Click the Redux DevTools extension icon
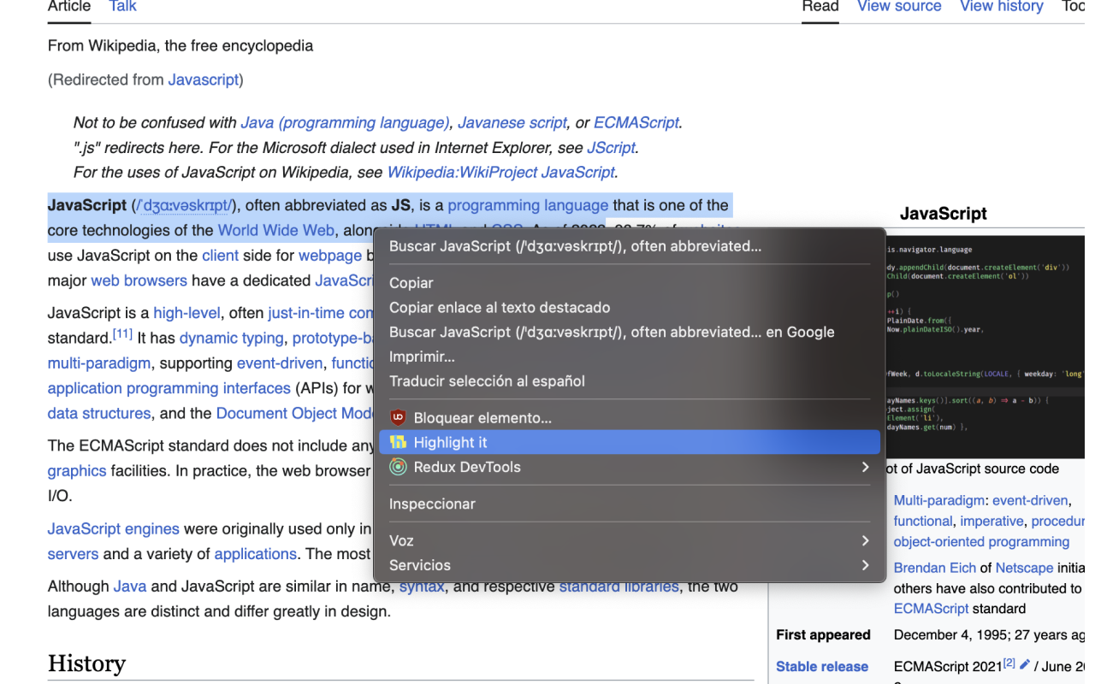Image resolution: width=1095 pixels, height=684 pixels. coord(397,467)
